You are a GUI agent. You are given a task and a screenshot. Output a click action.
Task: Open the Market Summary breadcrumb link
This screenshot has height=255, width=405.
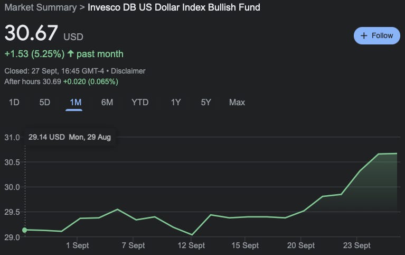click(x=41, y=7)
